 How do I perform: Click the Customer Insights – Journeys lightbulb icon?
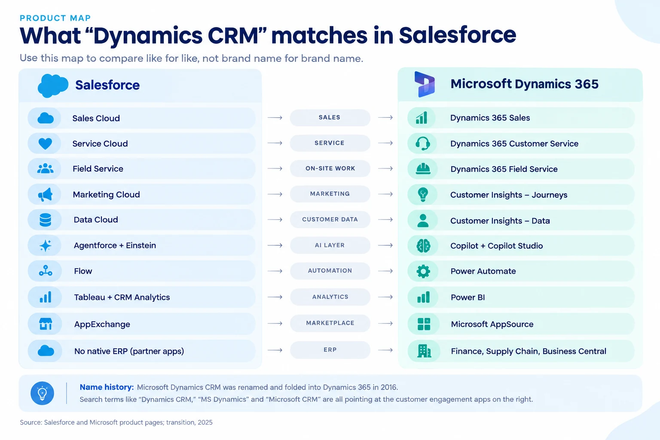(x=423, y=195)
